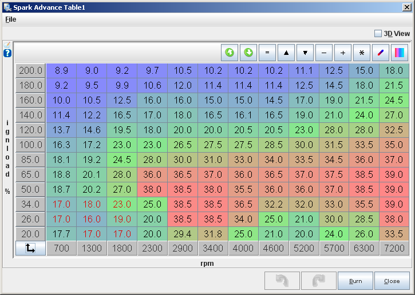Click the axis swap icon at table corner
The width and height of the screenshot is (415, 295).
tap(31, 249)
